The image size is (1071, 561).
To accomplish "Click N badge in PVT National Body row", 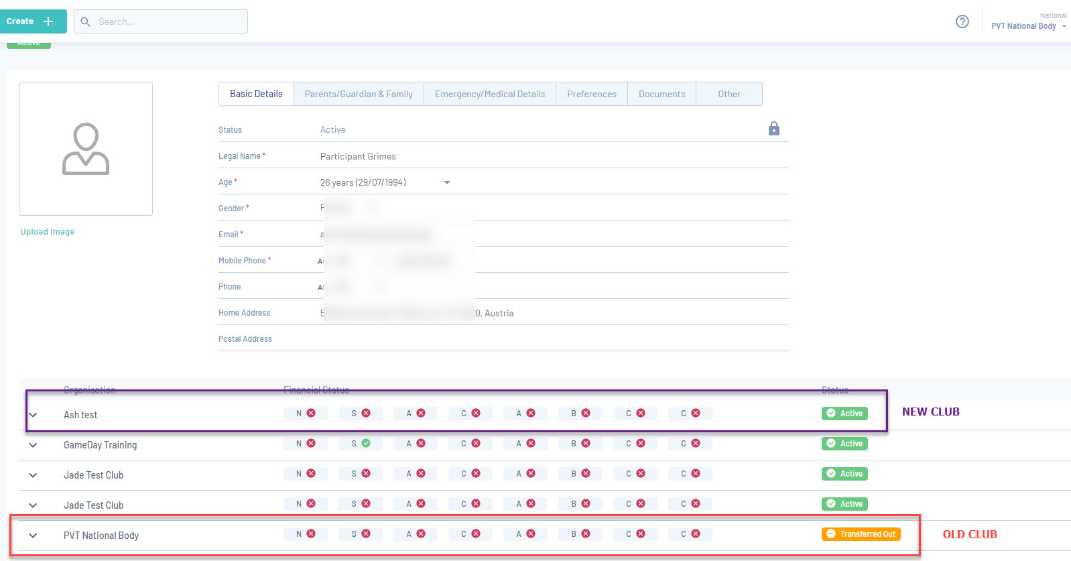I will click(x=306, y=534).
